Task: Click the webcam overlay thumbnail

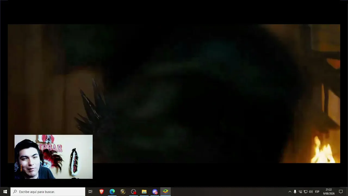Action: pyautogui.click(x=54, y=157)
